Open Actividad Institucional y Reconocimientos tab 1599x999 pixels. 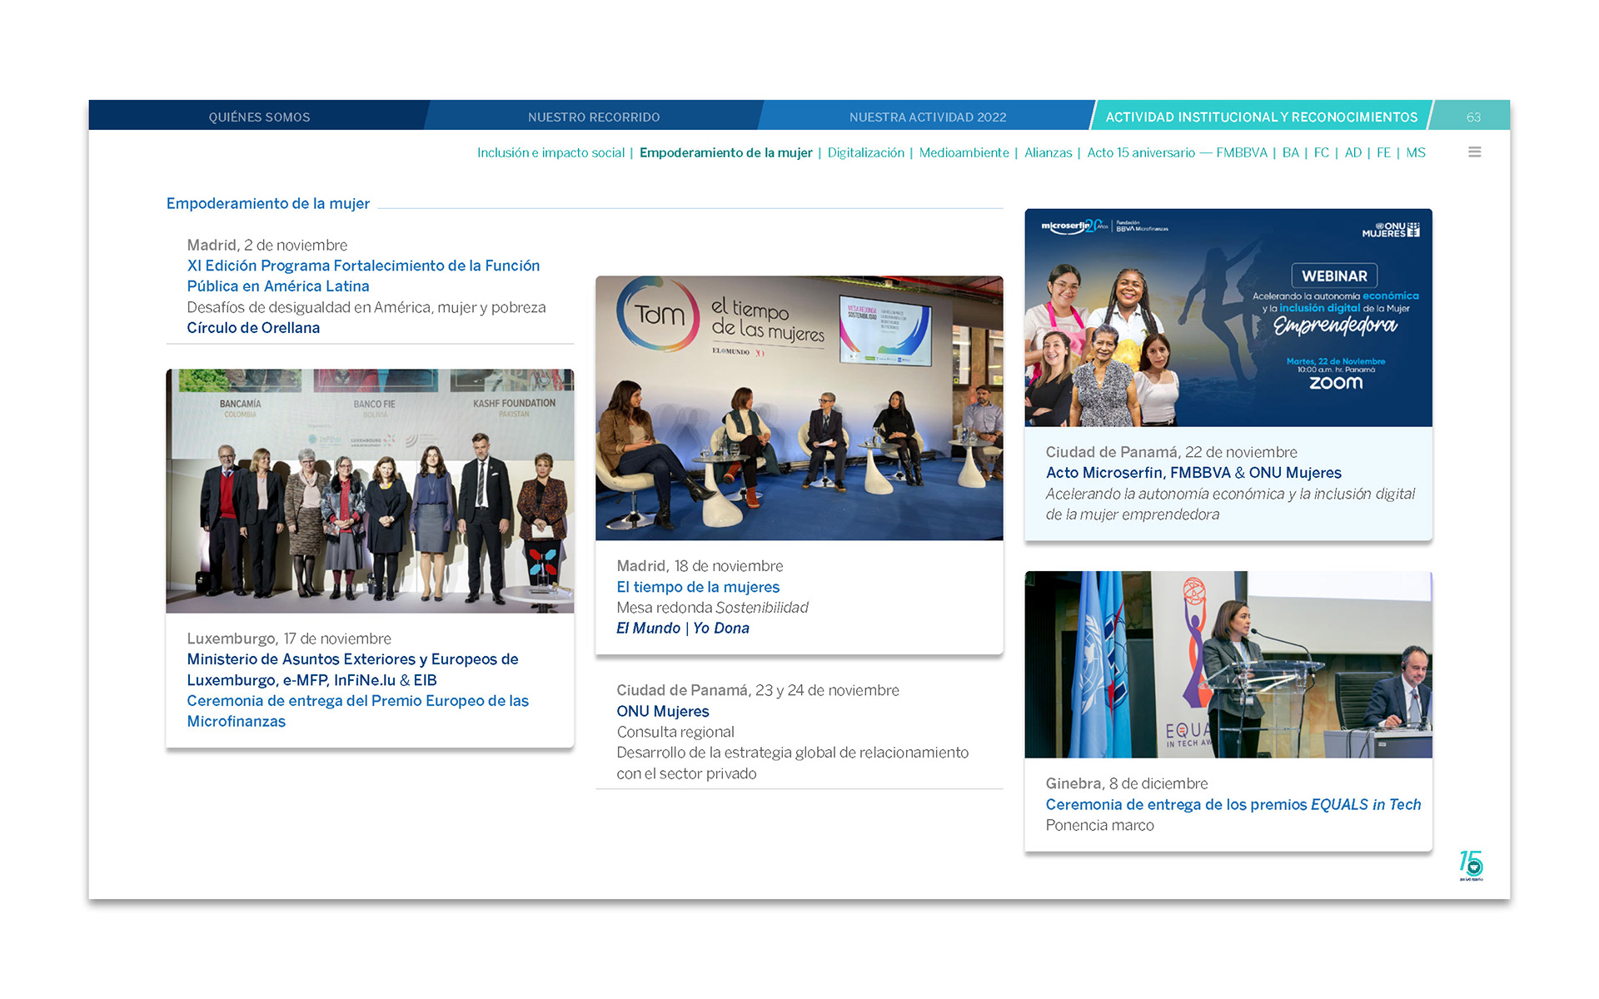coord(1261,117)
